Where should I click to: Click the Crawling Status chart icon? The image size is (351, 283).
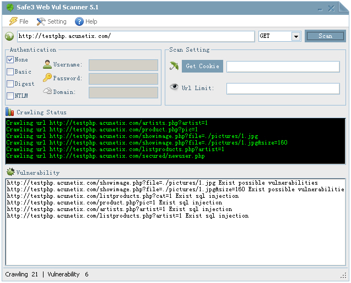pyautogui.click(x=10, y=112)
